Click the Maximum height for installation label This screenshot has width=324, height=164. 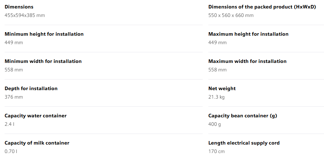[x=248, y=34]
